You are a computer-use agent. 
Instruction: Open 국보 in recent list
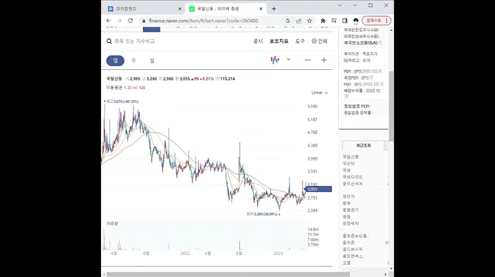pos(346,170)
